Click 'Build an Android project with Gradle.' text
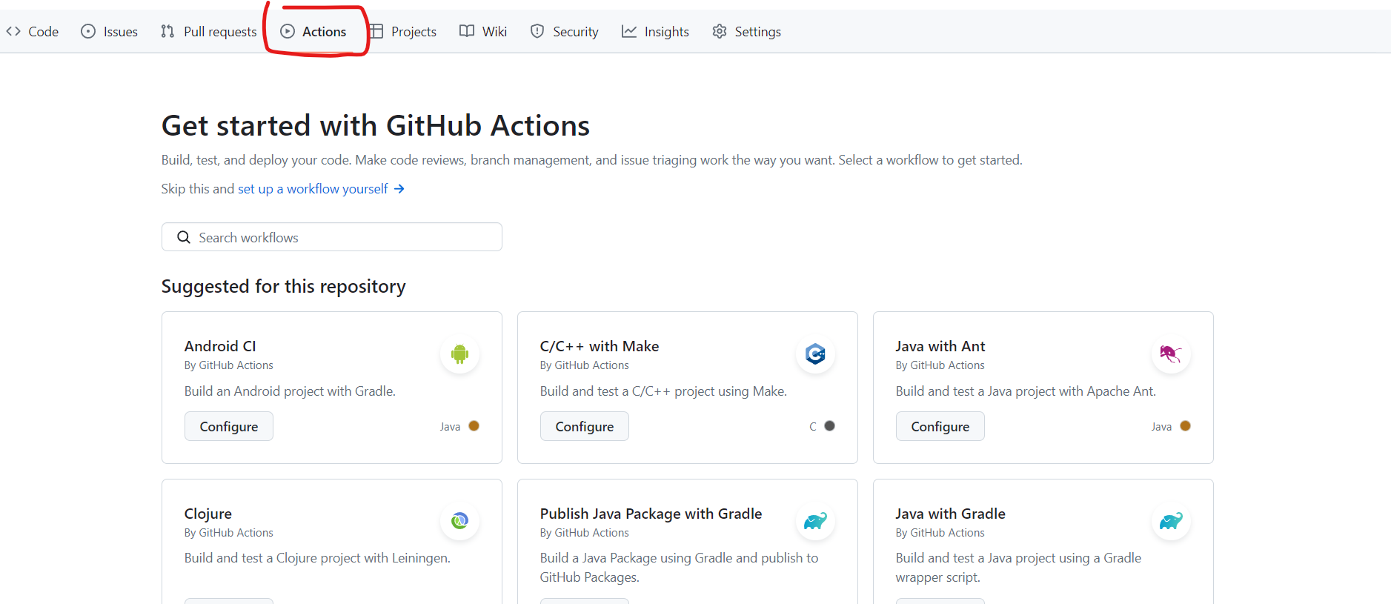 coord(290,391)
